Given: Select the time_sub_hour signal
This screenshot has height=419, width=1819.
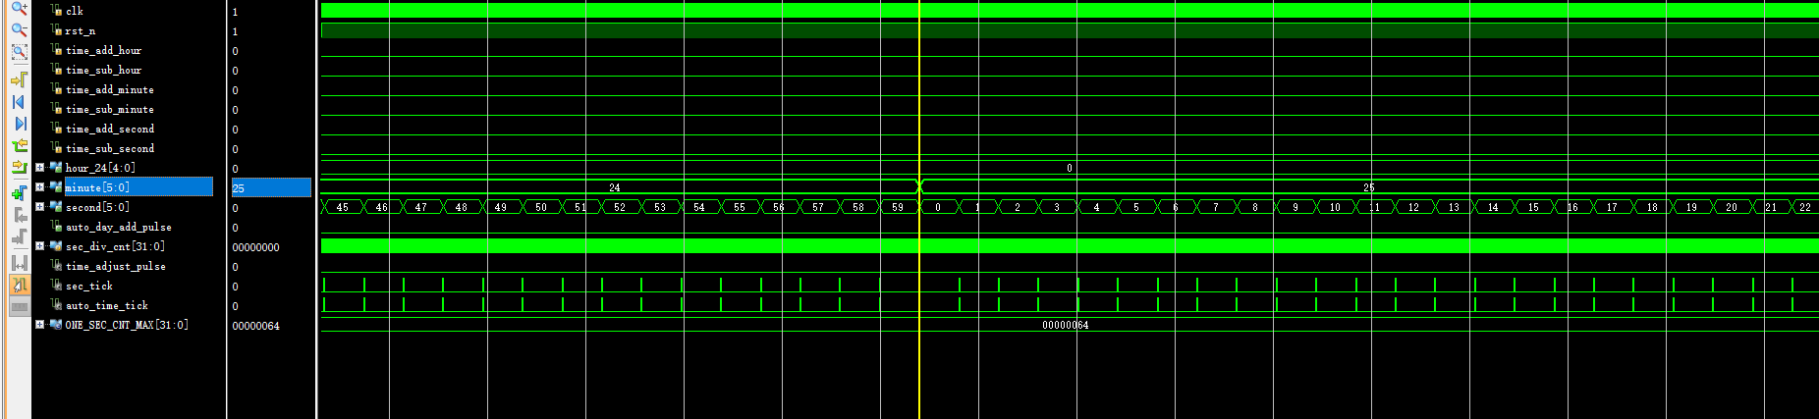Looking at the screenshot, I should coord(103,70).
